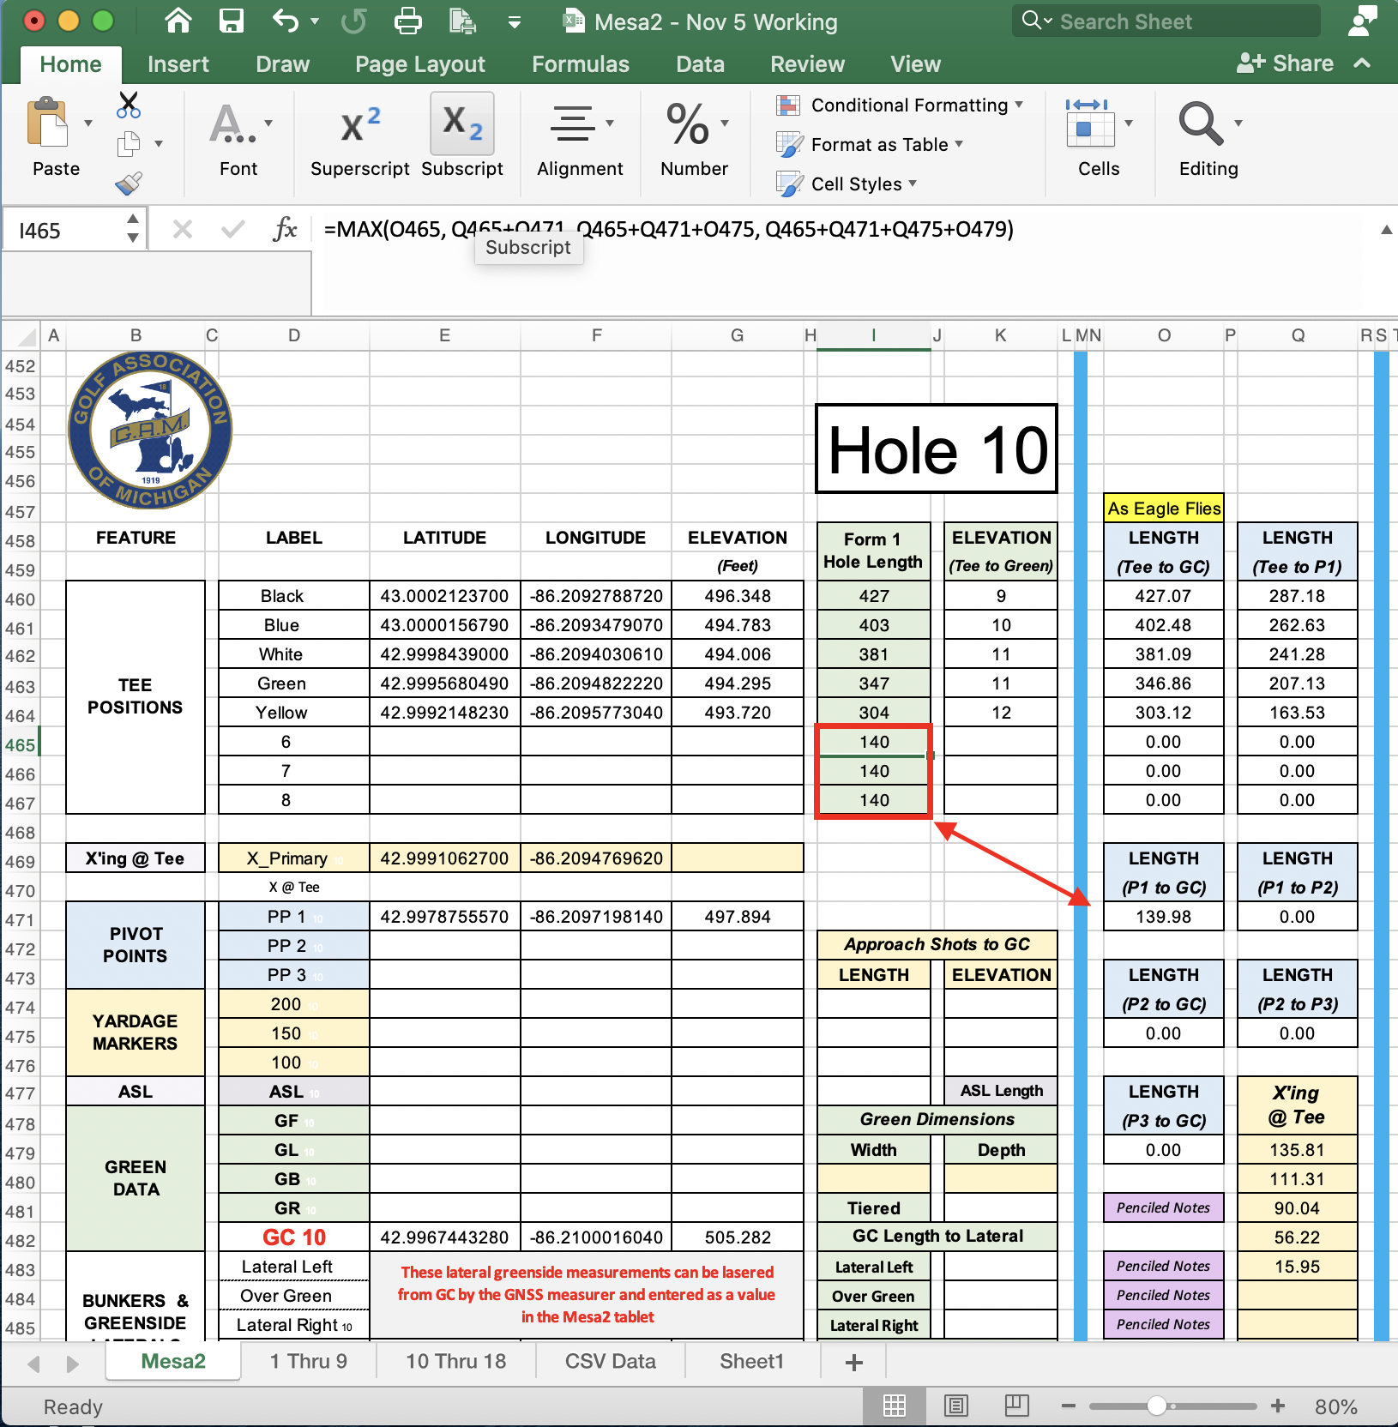This screenshot has width=1398, height=1427.
Task: Select column E header
Action: pos(444,335)
